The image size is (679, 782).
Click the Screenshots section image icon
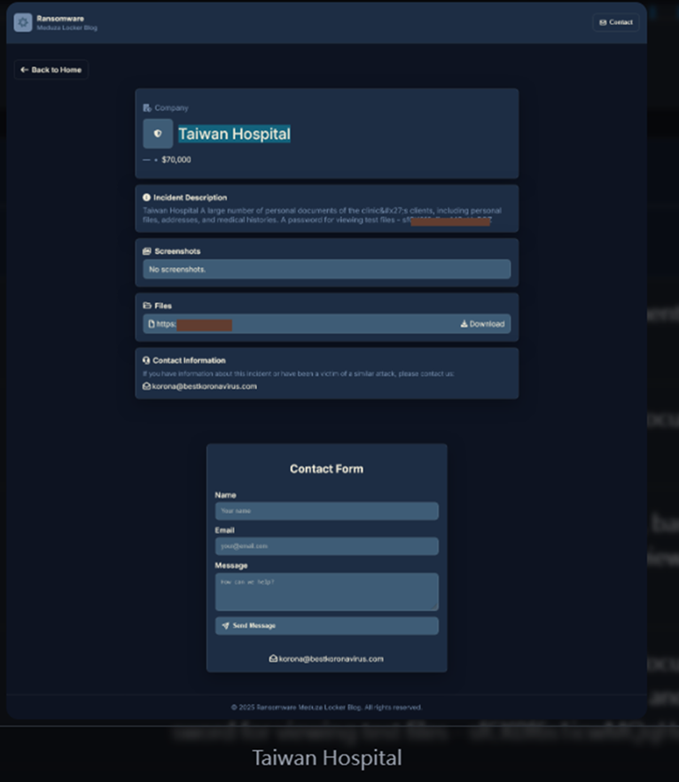pyautogui.click(x=146, y=252)
